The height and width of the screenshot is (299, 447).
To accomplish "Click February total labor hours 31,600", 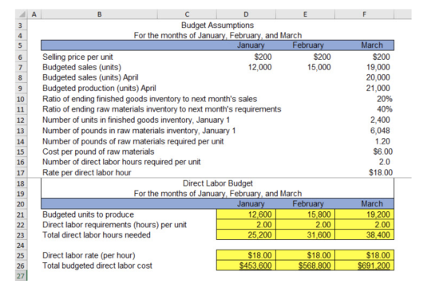I will 305,235.
